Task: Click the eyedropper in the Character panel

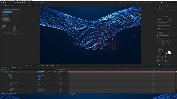Action: click(167, 52)
